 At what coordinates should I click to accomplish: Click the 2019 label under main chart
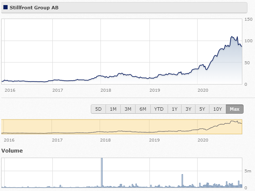pos(155,90)
